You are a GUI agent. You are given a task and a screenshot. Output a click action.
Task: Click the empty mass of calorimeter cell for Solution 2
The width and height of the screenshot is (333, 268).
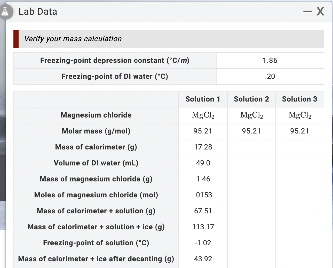251,147
